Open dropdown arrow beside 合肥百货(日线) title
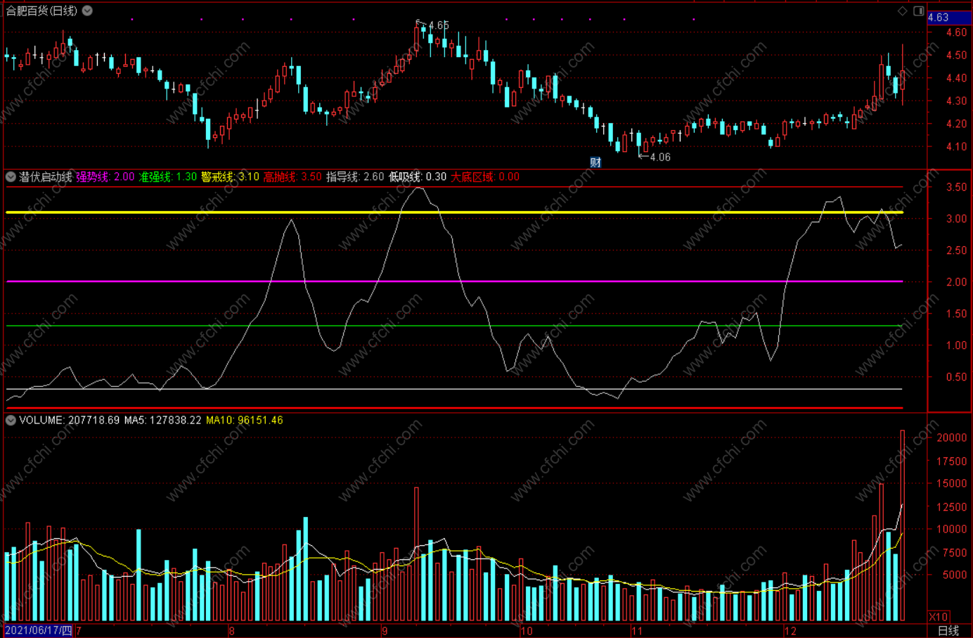The width and height of the screenshot is (973, 638). pos(87,11)
